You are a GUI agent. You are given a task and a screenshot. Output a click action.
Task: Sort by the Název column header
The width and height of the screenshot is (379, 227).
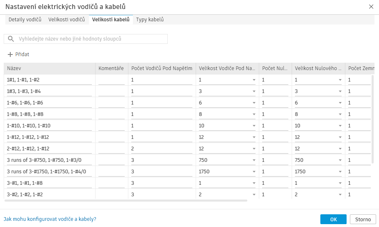[49, 68]
